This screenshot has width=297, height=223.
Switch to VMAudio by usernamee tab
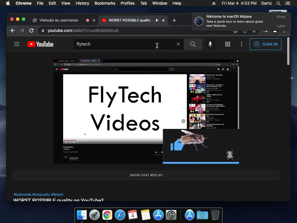click(59, 20)
